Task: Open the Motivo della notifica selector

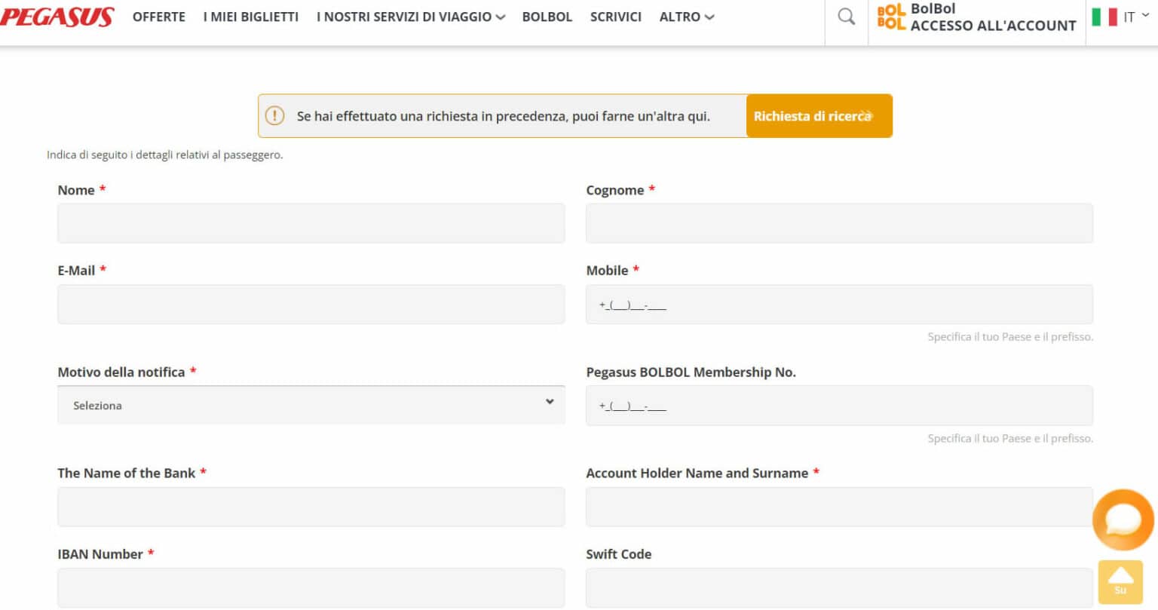Action: click(311, 405)
